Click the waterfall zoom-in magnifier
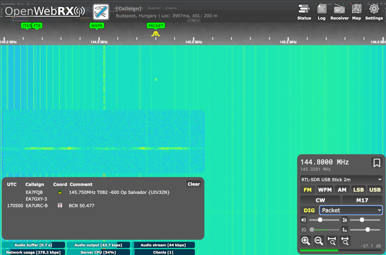The width and height of the screenshot is (386, 255). pos(306,241)
